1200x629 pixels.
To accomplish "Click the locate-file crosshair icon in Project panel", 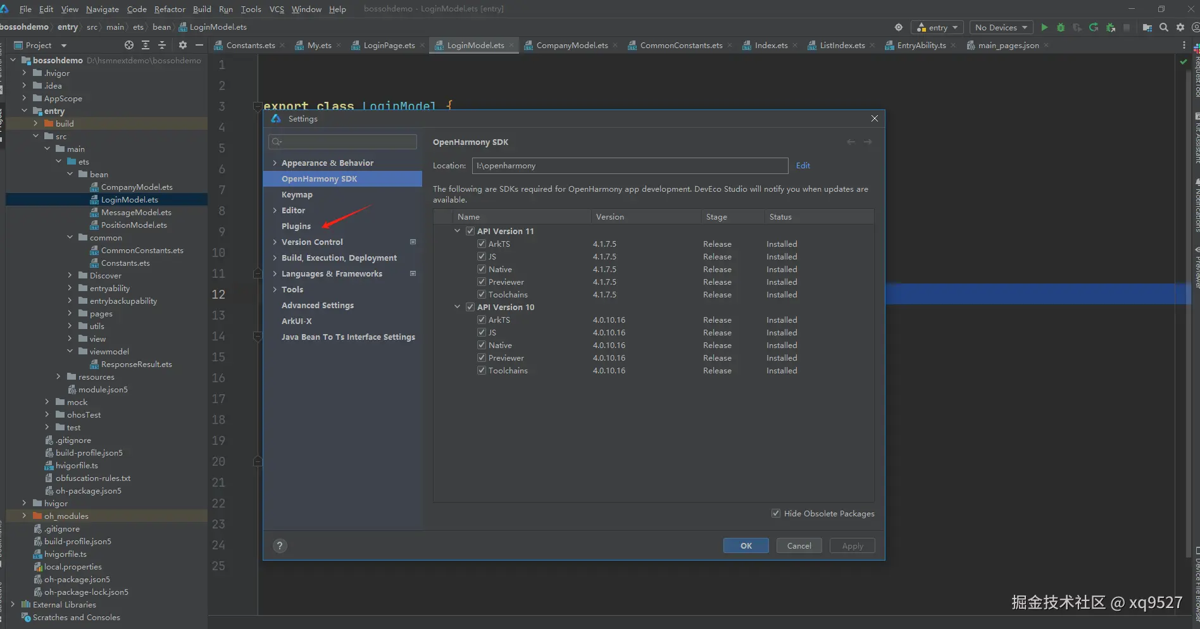I will (129, 45).
